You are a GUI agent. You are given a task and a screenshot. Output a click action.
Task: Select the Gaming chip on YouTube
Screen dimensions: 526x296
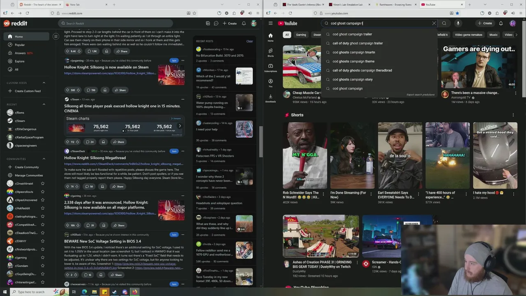coord(301,35)
